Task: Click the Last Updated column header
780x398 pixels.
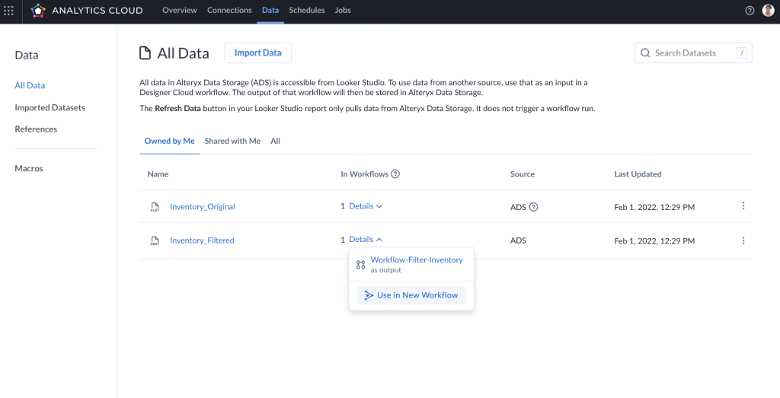Action: (x=638, y=174)
